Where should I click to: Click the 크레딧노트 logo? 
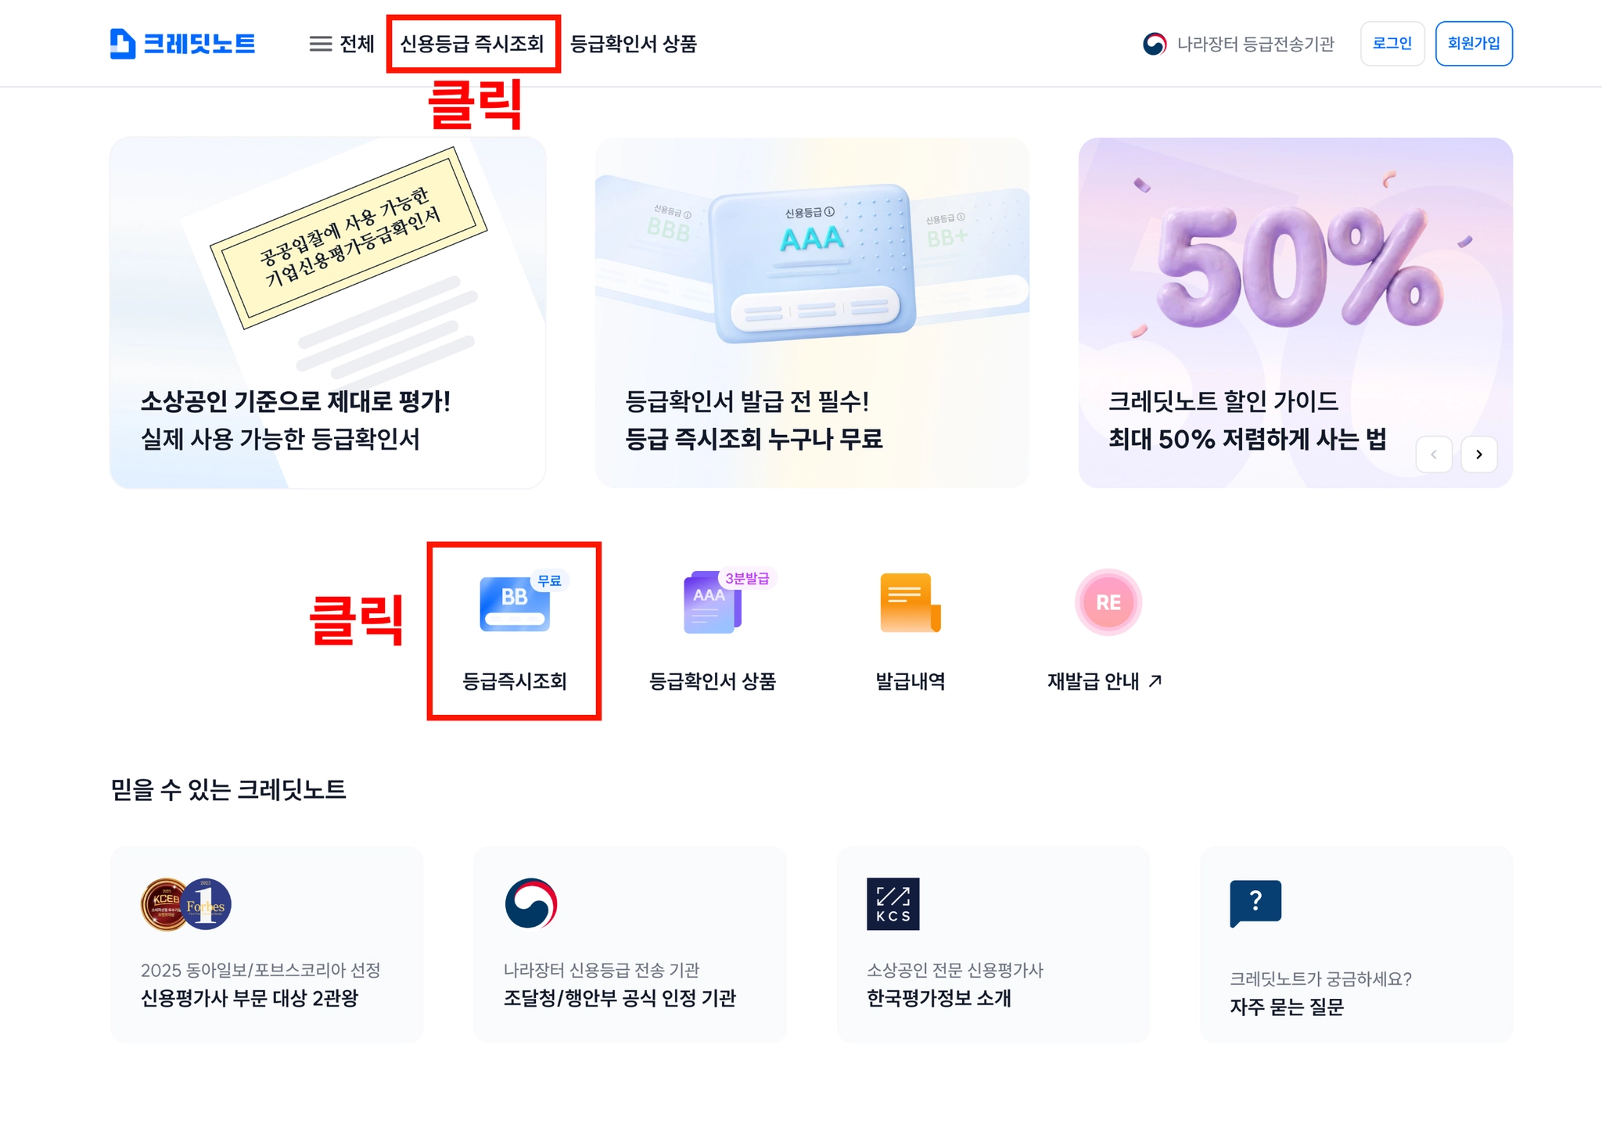click(182, 44)
